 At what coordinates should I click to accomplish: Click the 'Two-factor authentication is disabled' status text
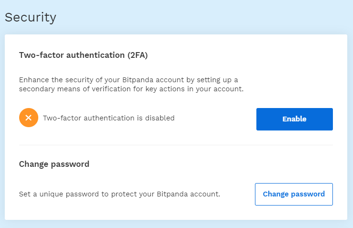(x=109, y=118)
